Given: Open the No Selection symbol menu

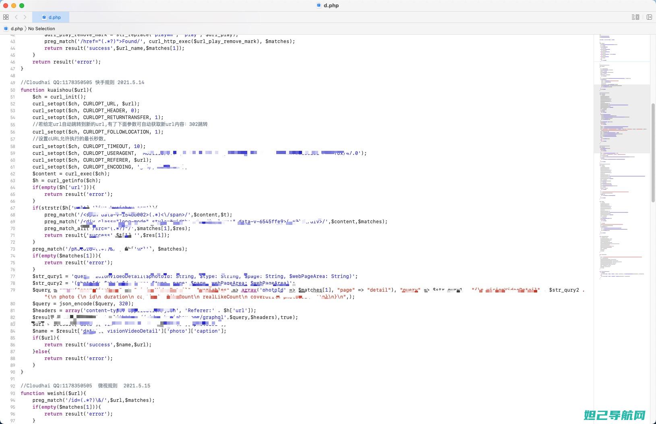Looking at the screenshot, I should pos(41,29).
